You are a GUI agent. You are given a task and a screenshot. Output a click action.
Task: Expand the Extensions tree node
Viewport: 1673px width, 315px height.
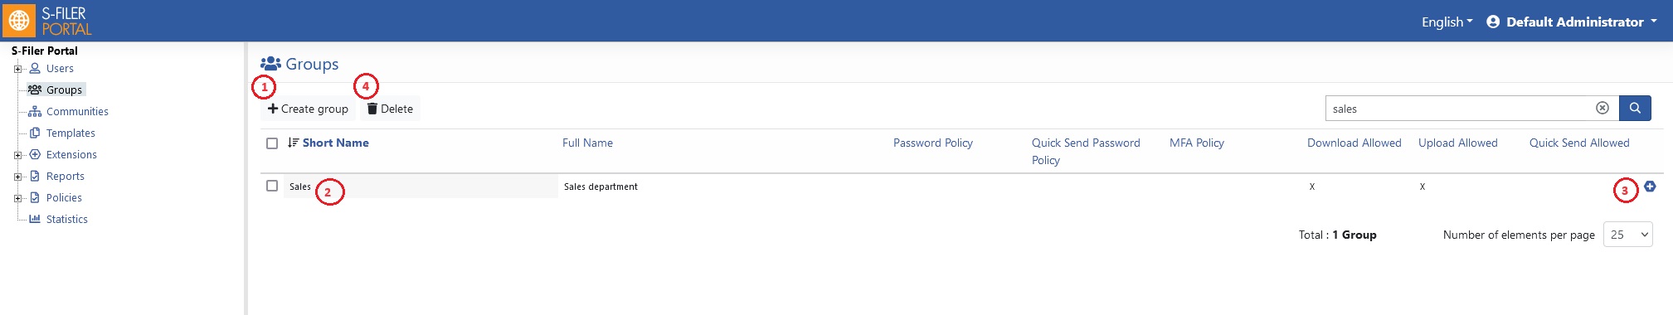coord(17,155)
